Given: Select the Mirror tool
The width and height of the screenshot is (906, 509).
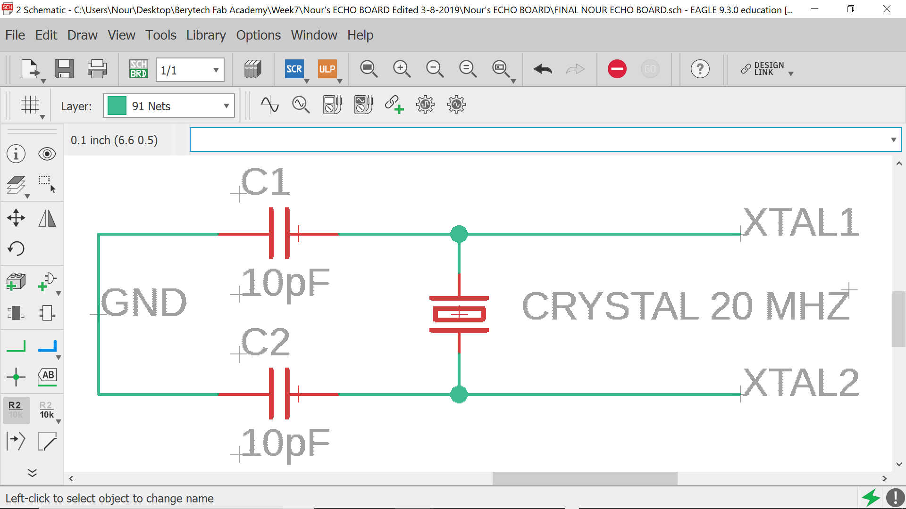Looking at the screenshot, I should [x=47, y=218].
